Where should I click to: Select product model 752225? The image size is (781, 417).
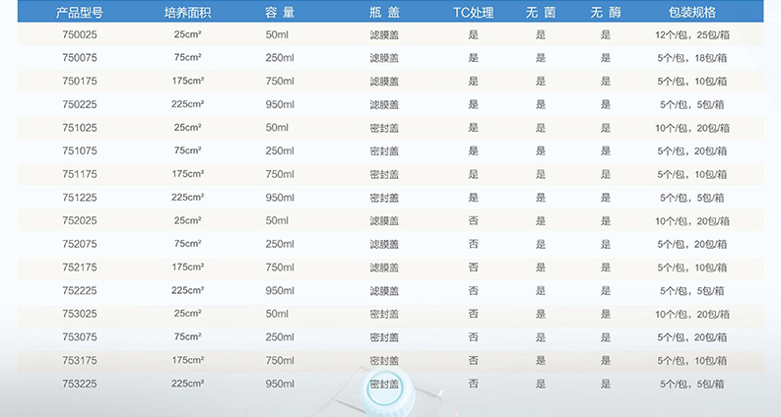[x=80, y=290]
